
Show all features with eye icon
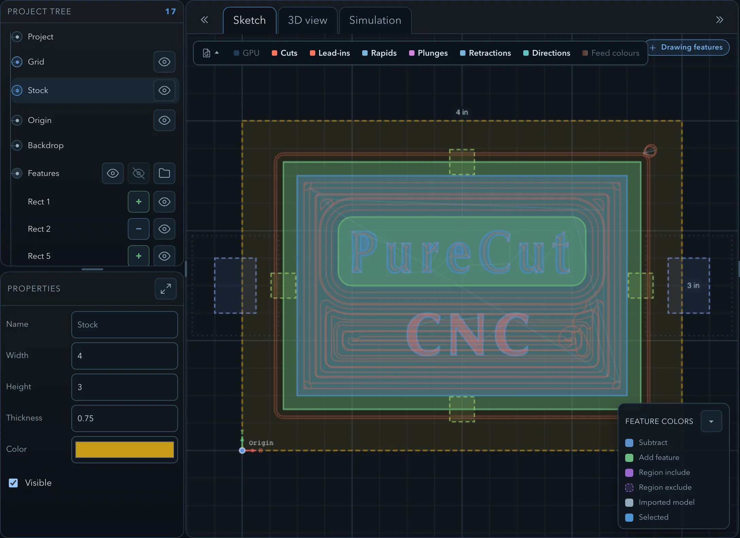click(x=113, y=173)
